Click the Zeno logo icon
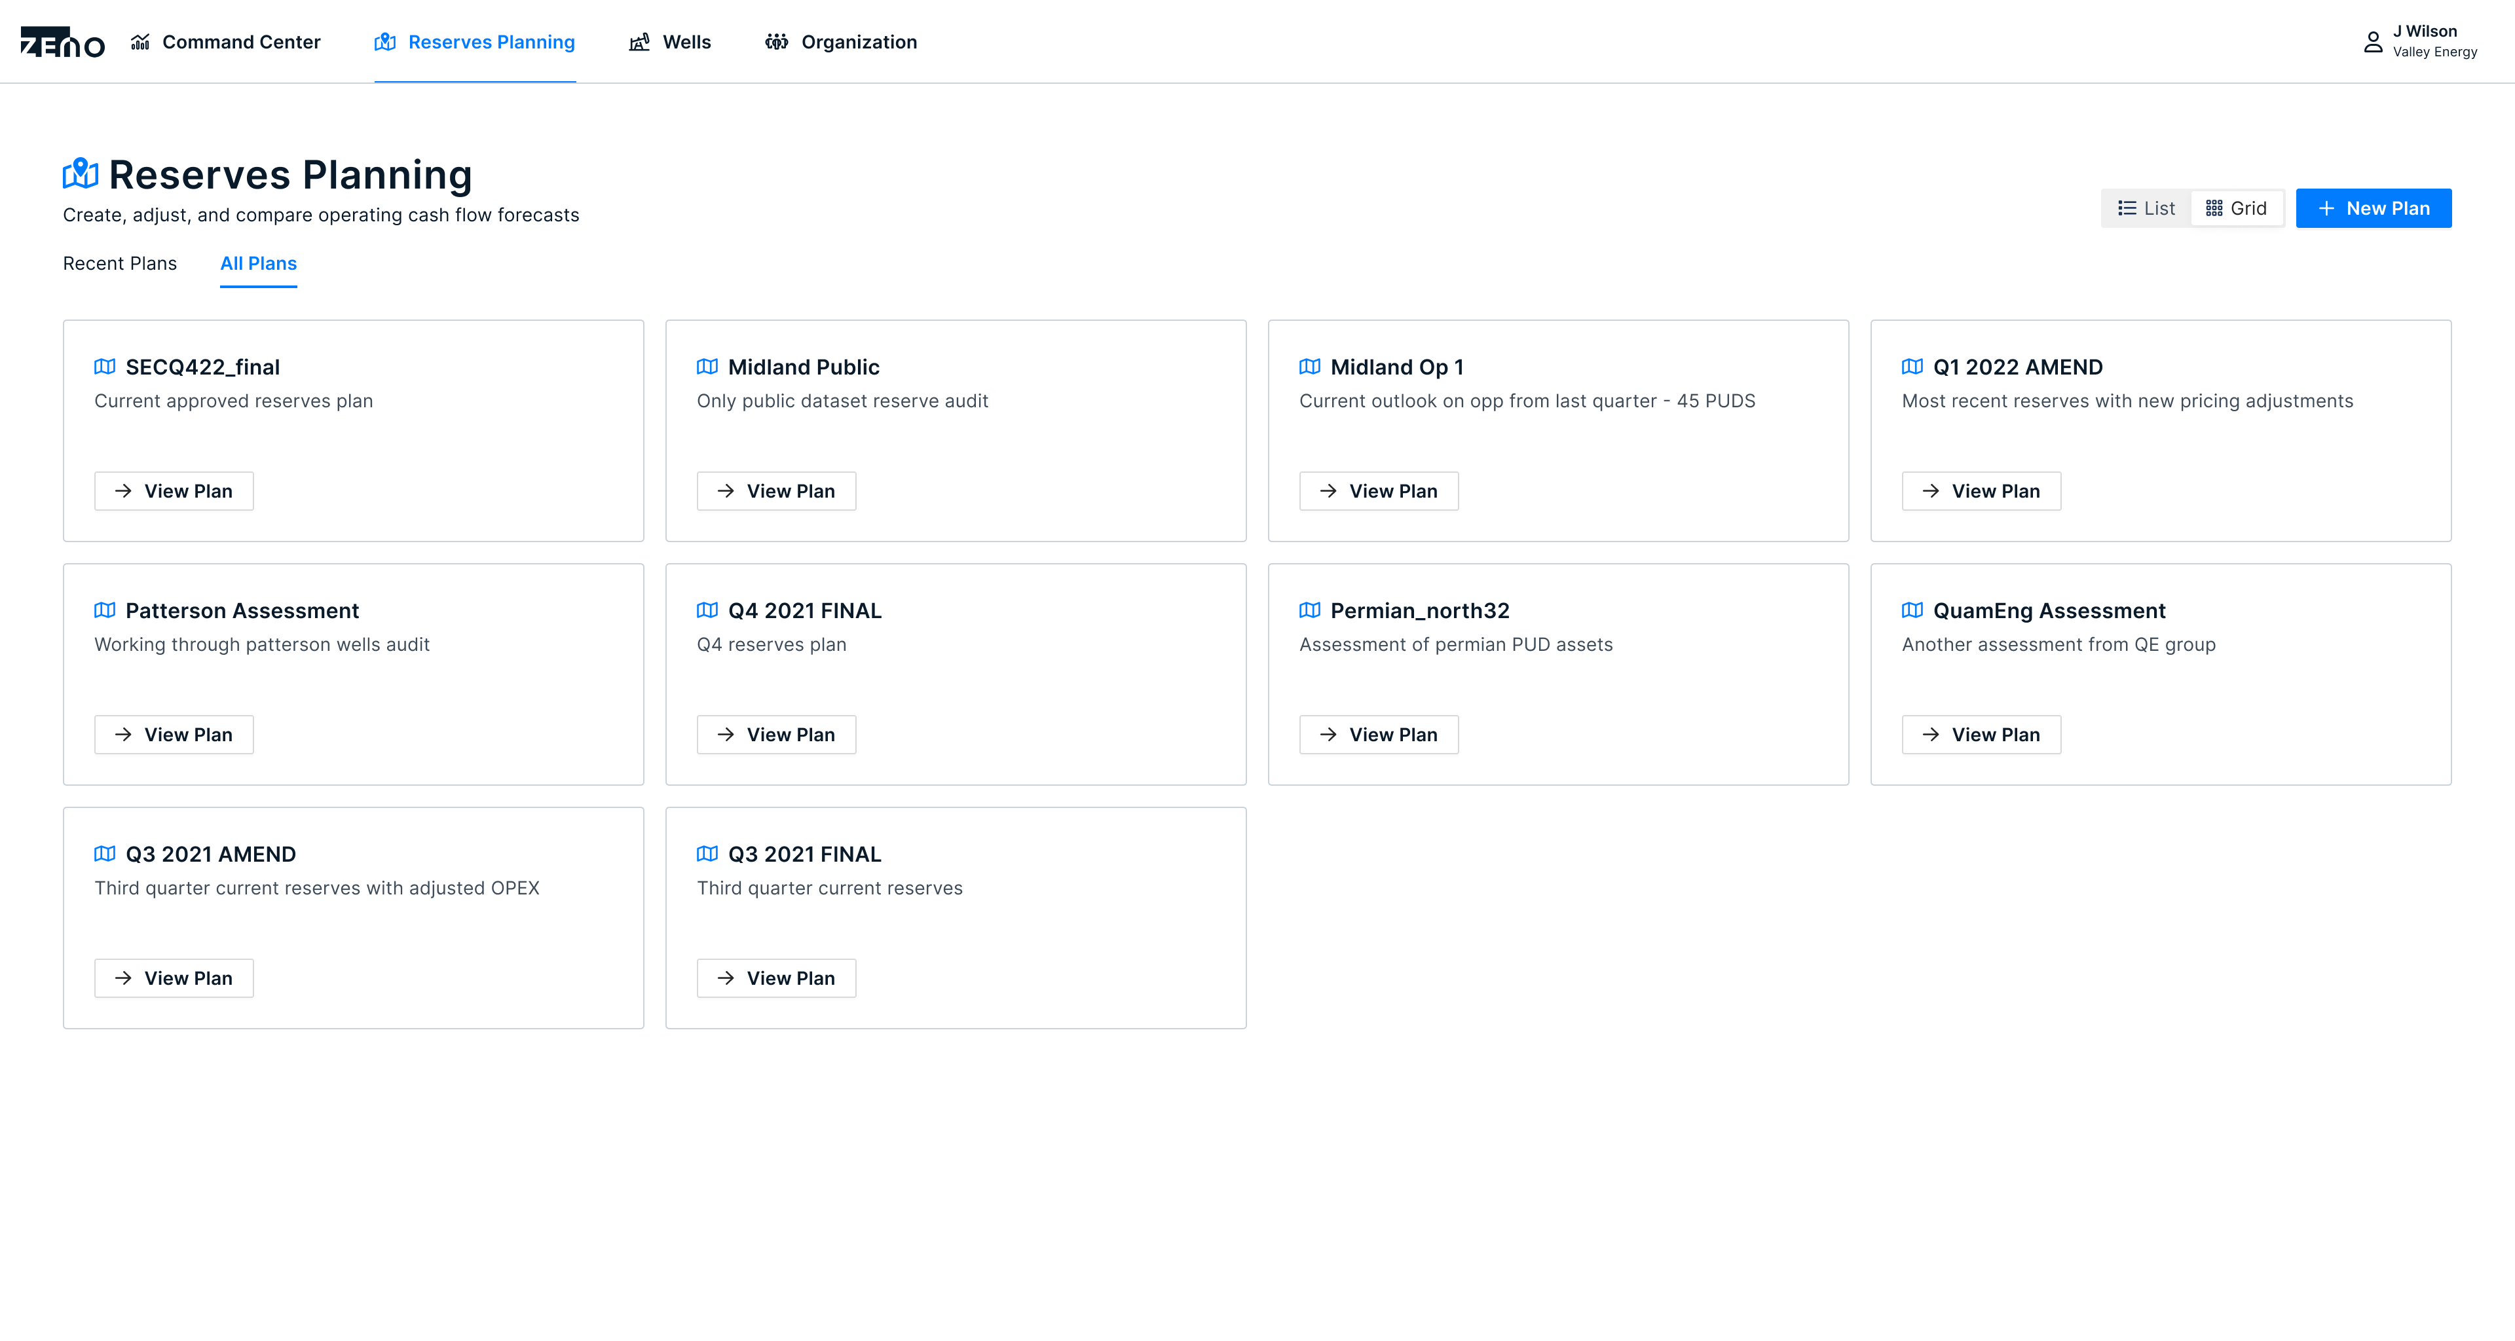Viewport: 2515px width, 1341px height. click(x=62, y=42)
